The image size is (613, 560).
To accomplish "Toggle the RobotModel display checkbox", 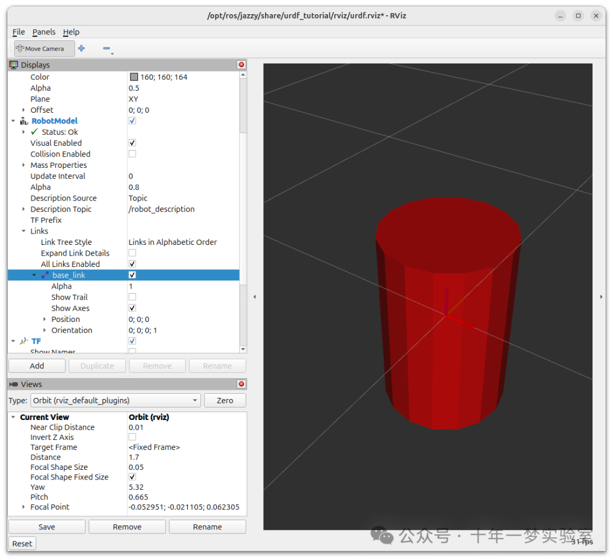I will tap(132, 121).
